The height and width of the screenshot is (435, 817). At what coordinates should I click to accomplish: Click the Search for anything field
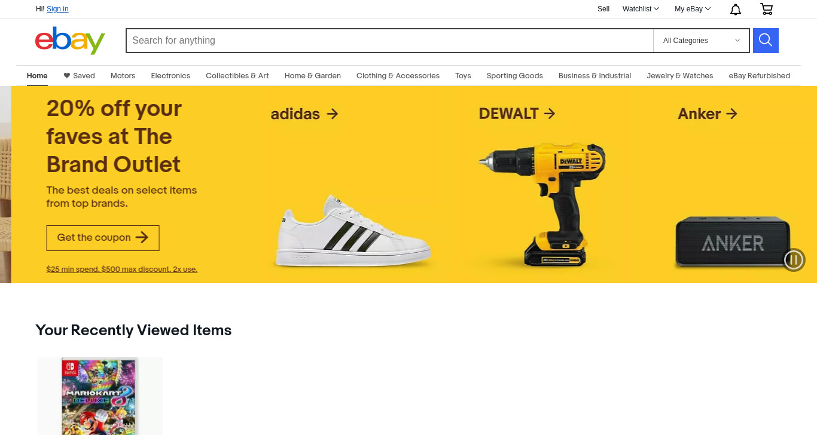point(389,41)
